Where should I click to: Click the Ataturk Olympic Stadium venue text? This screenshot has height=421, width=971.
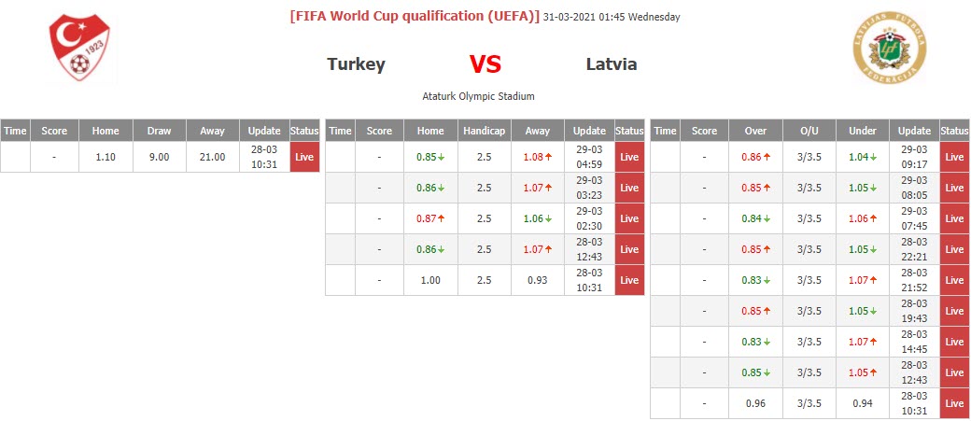click(478, 96)
